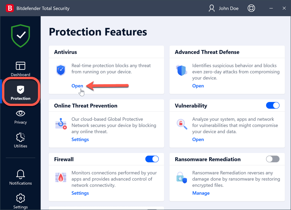This screenshot has height=210, width=291.
Task: Open Online Threat Prevention settings
Action: pos(80,140)
